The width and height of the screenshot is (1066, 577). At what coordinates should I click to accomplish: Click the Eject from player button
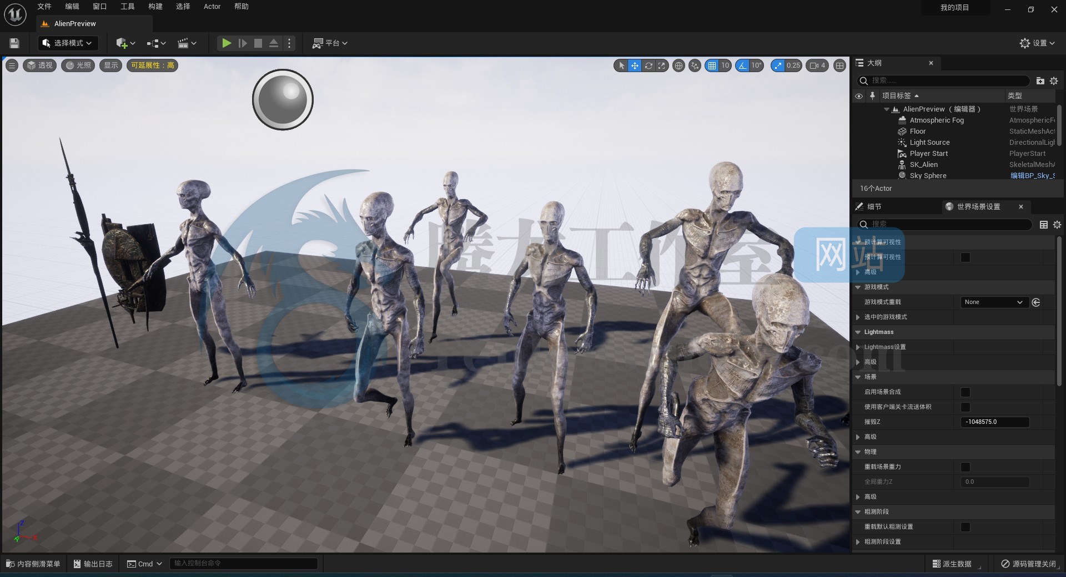[x=274, y=43]
